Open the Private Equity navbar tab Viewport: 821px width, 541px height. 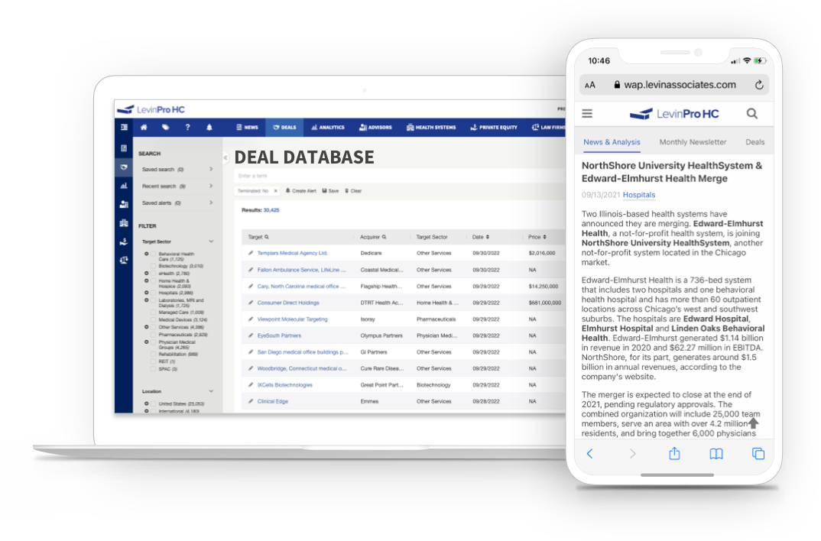tap(494, 127)
